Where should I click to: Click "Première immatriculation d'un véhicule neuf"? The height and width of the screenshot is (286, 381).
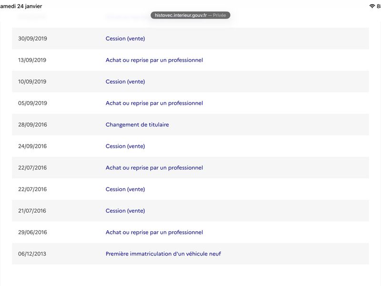(163, 254)
